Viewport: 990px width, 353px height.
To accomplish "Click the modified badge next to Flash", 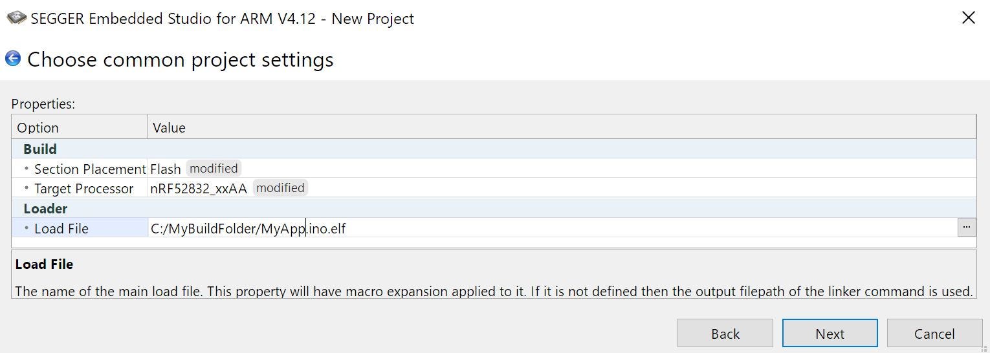I will (x=214, y=168).
